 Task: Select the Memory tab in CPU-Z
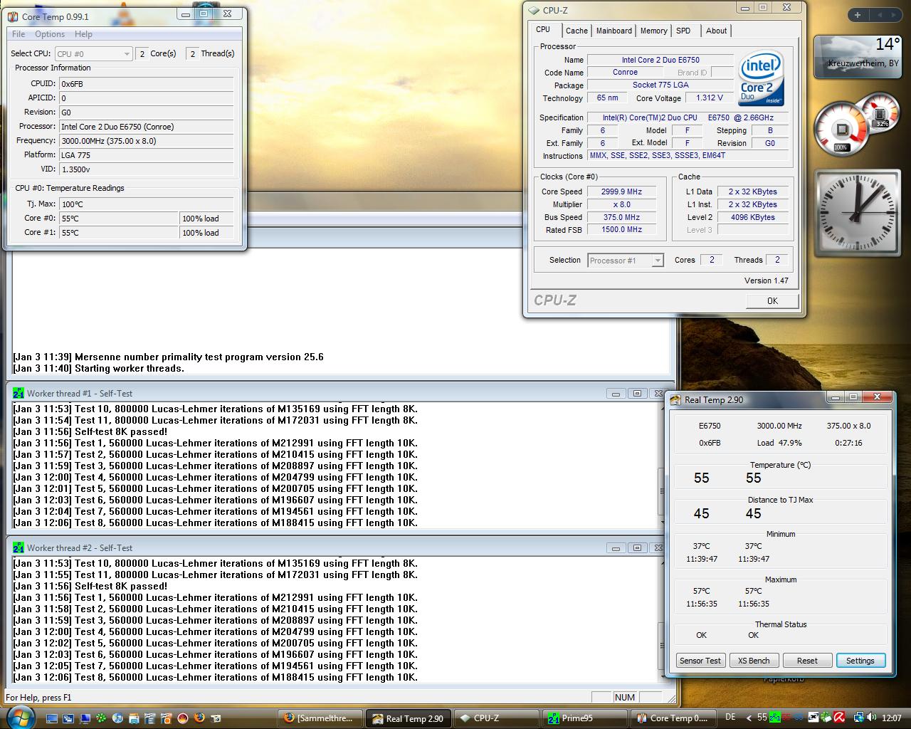[x=653, y=31]
